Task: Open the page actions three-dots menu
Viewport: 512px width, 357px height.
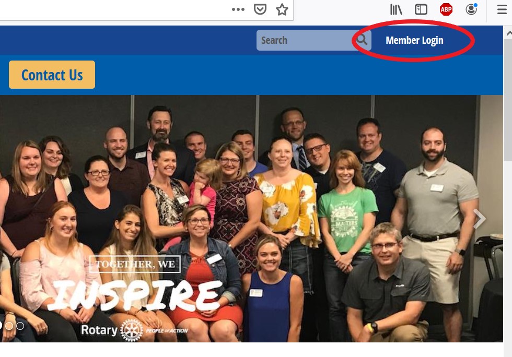Action: (238, 9)
